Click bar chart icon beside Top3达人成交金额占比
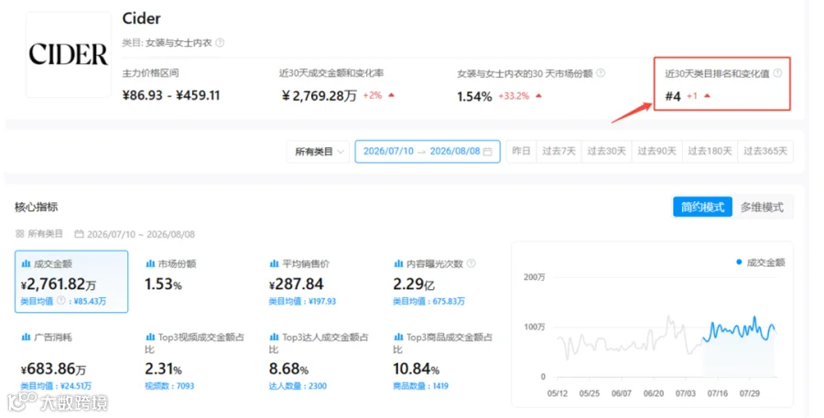The width and height of the screenshot is (824, 418). tap(274, 338)
